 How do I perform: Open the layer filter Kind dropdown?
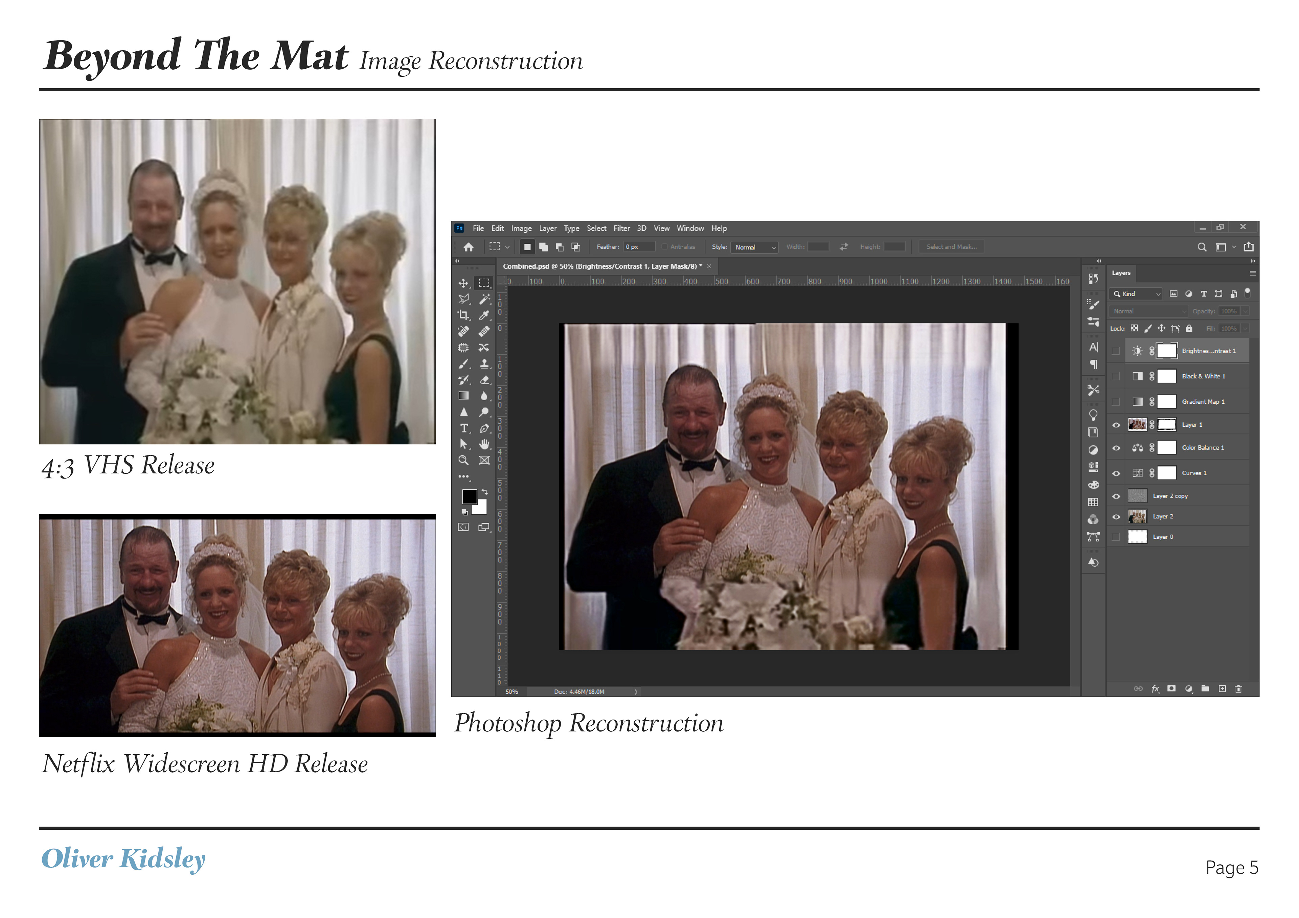click(x=1136, y=294)
